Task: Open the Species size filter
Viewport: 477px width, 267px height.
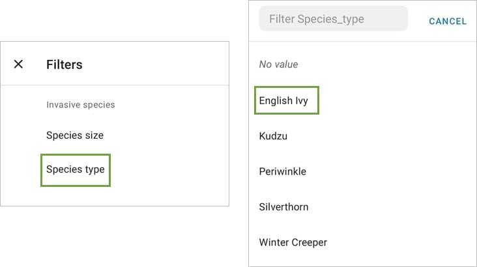Action: pyautogui.click(x=75, y=135)
